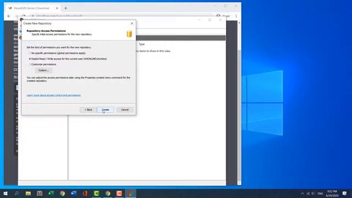Viewport: 352px width, 198px height.
Task: Close the Create New Repository dialog
Action: [132, 23]
